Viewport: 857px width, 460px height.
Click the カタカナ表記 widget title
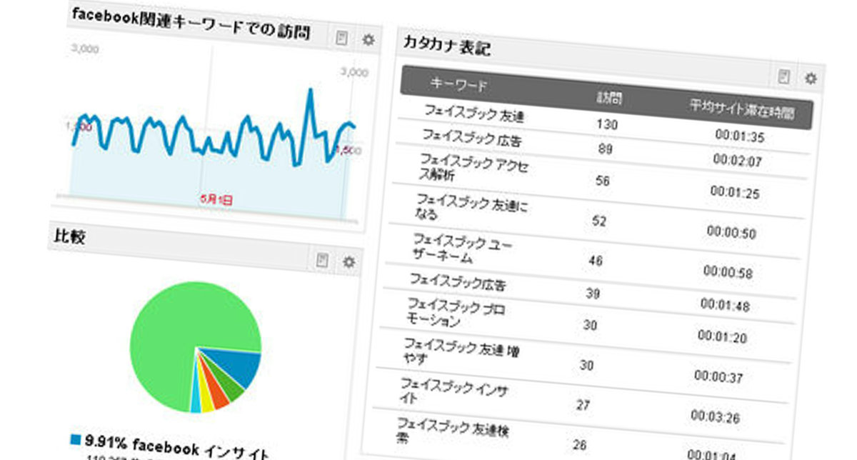click(x=446, y=46)
